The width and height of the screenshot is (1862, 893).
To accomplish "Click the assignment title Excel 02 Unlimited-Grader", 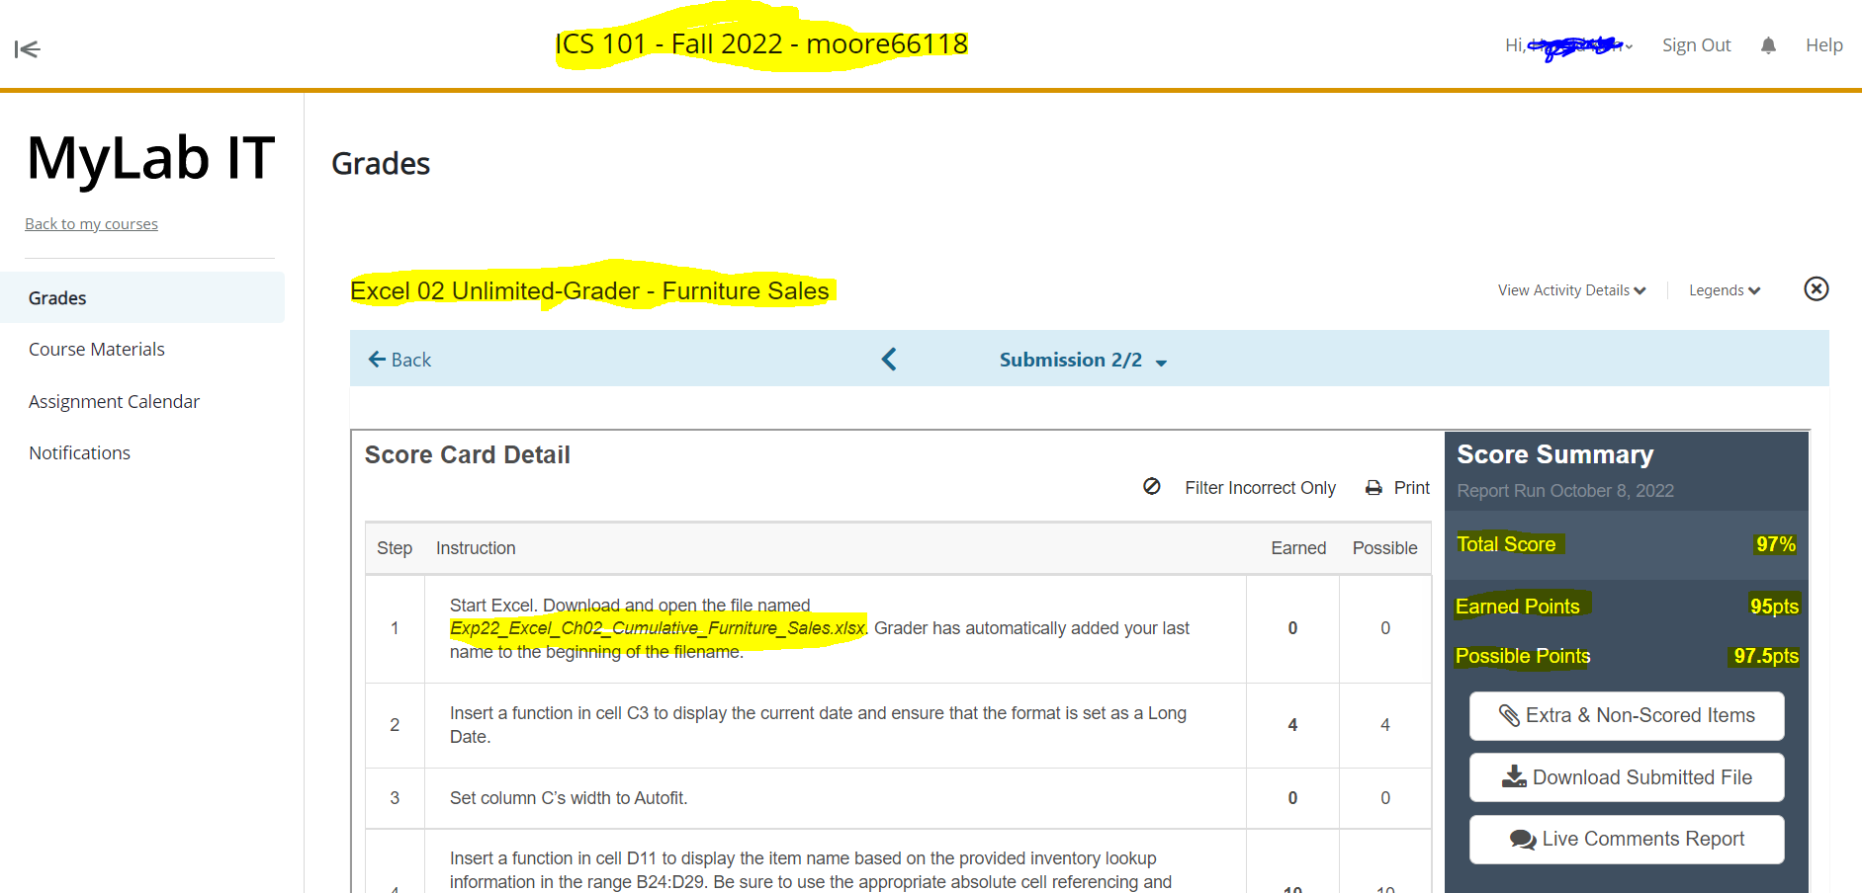I will [x=590, y=291].
